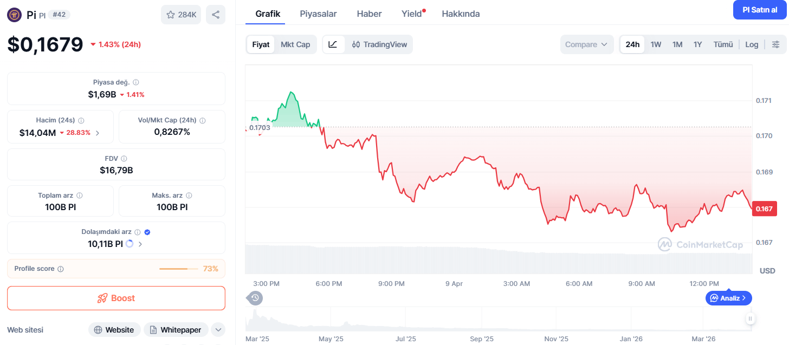Click the USD currency label

coord(767,270)
